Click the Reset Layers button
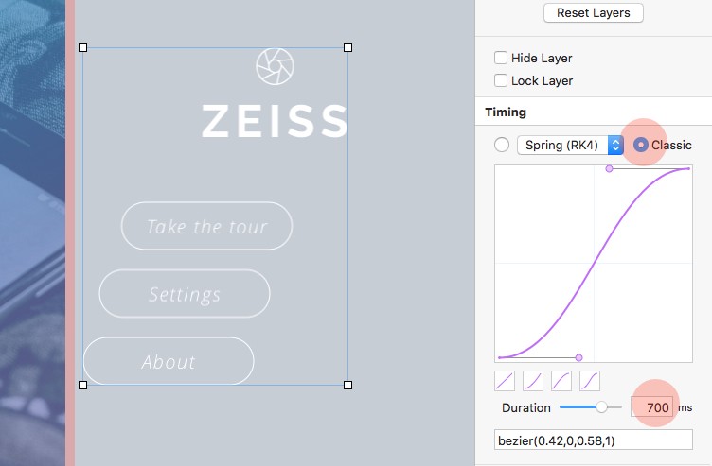Viewport: 712px width, 466px height. tap(593, 13)
